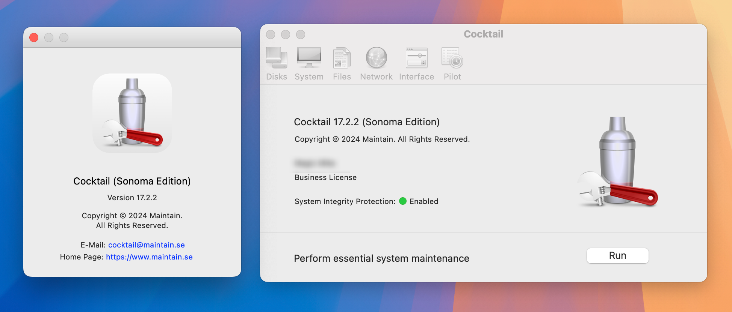Open the Interface toolbar section
This screenshot has width=732, height=312.
[x=416, y=64]
